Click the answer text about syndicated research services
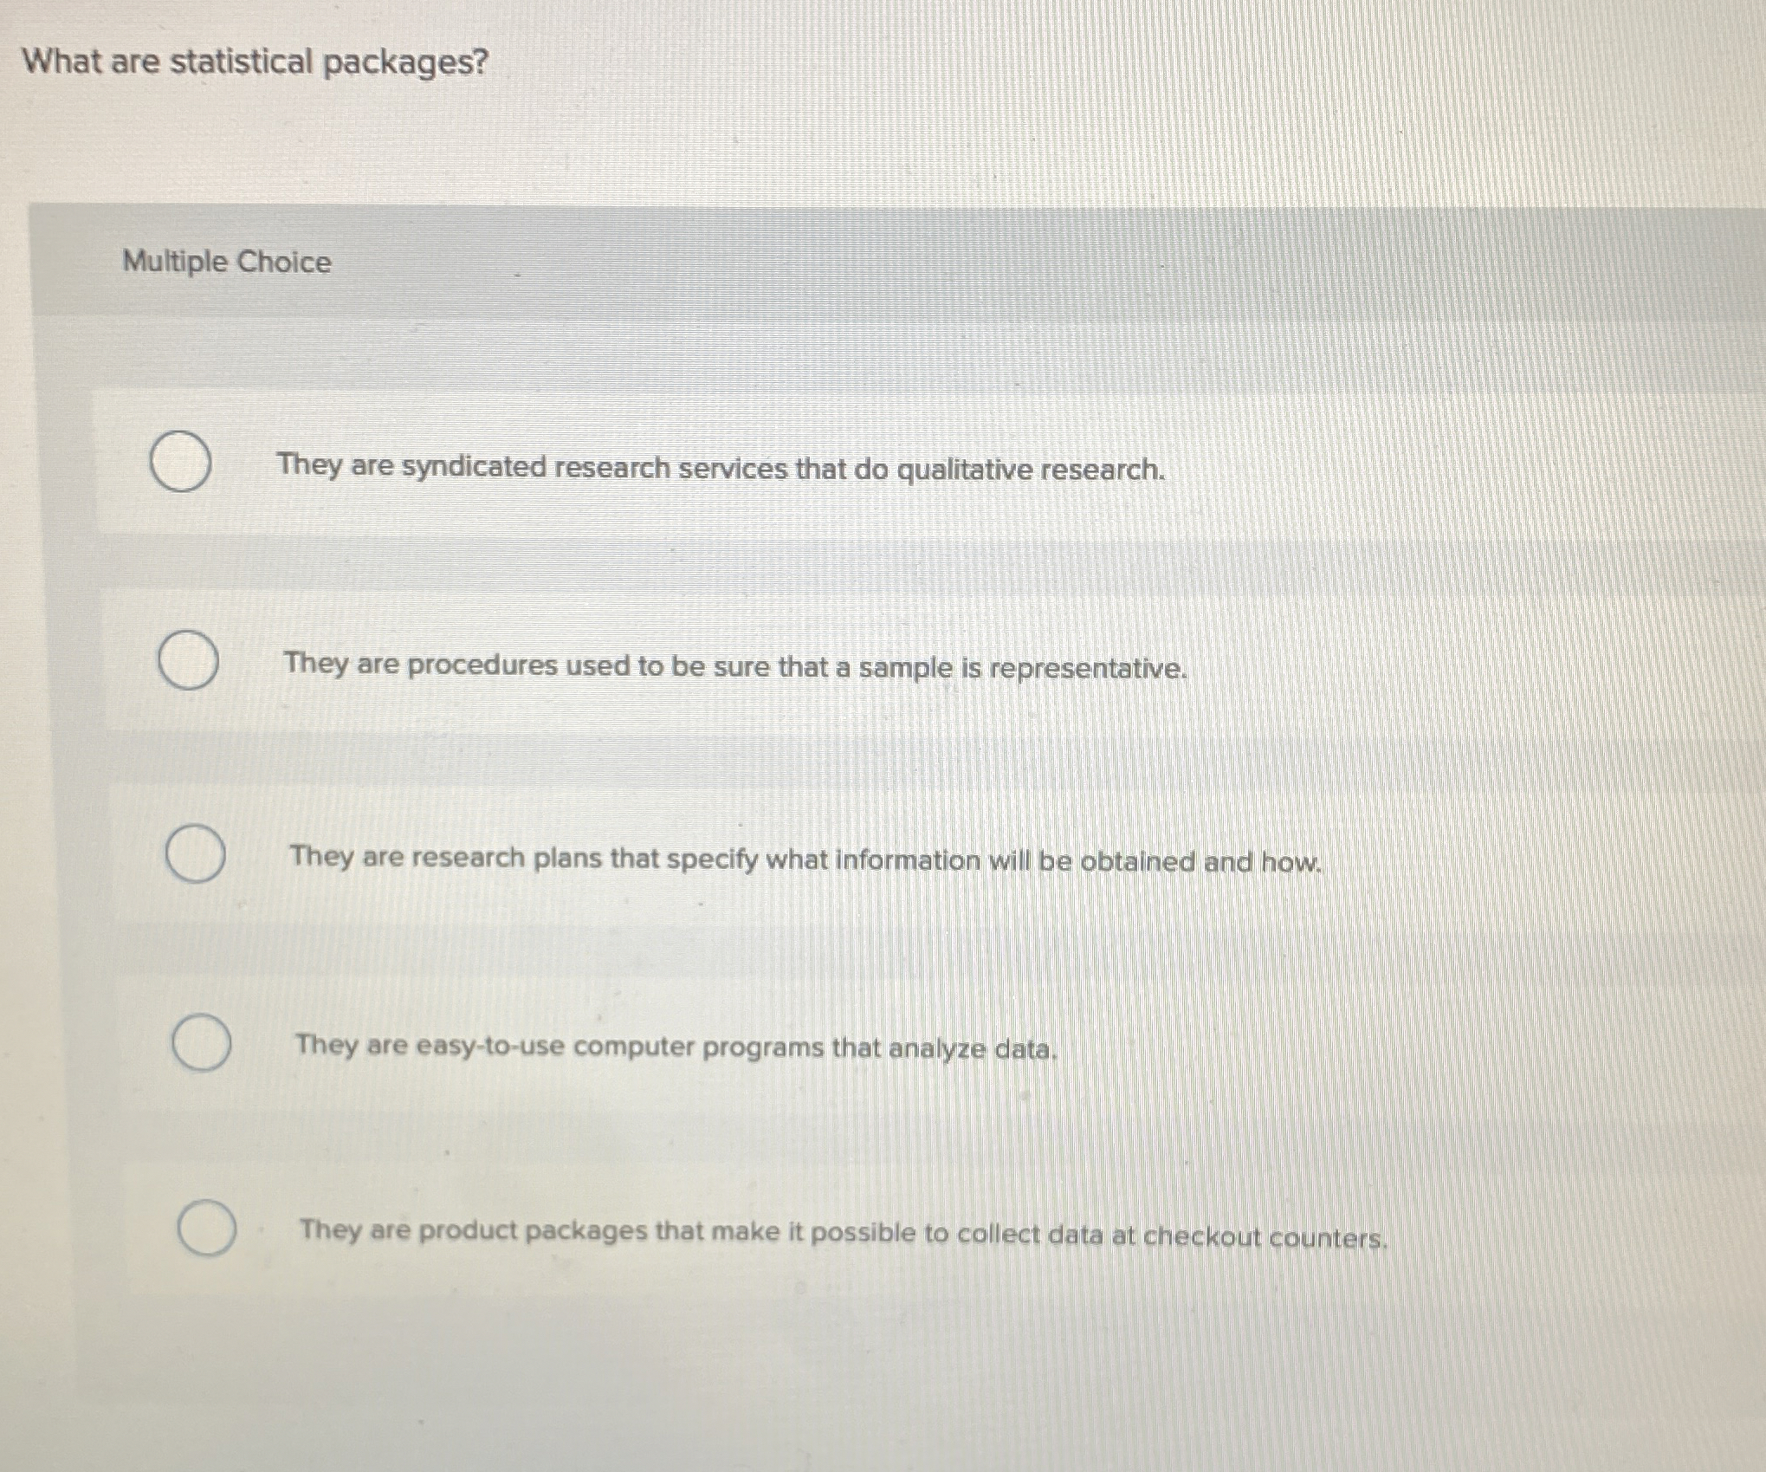The height and width of the screenshot is (1472, 1766). [x=721, y=468]
